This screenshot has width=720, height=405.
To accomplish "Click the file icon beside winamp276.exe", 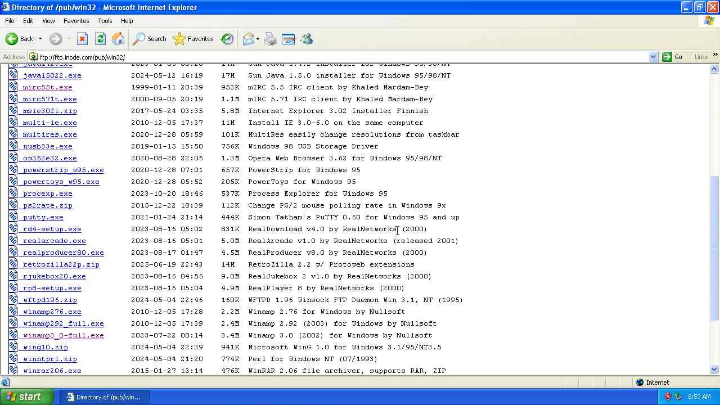I will [x=13, y=312].
